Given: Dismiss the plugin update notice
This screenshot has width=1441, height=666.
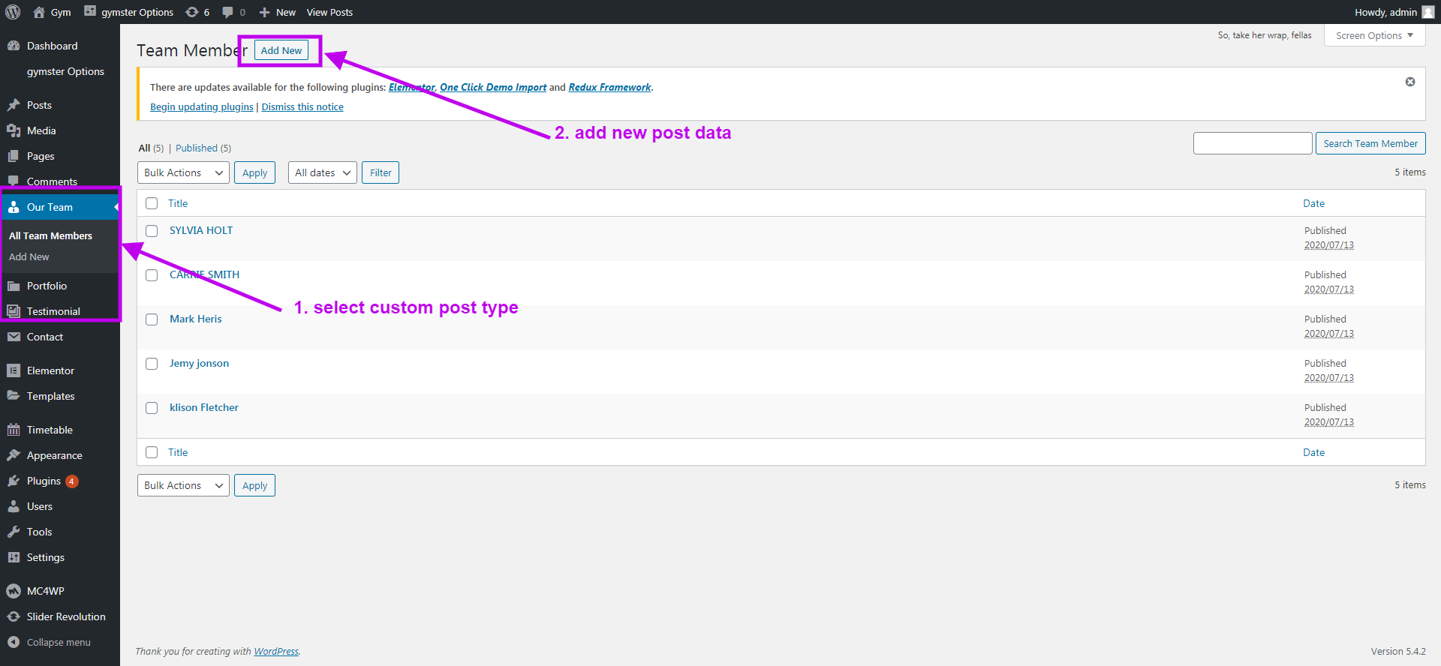Looking at the screenshot, I should [1409, 82].
